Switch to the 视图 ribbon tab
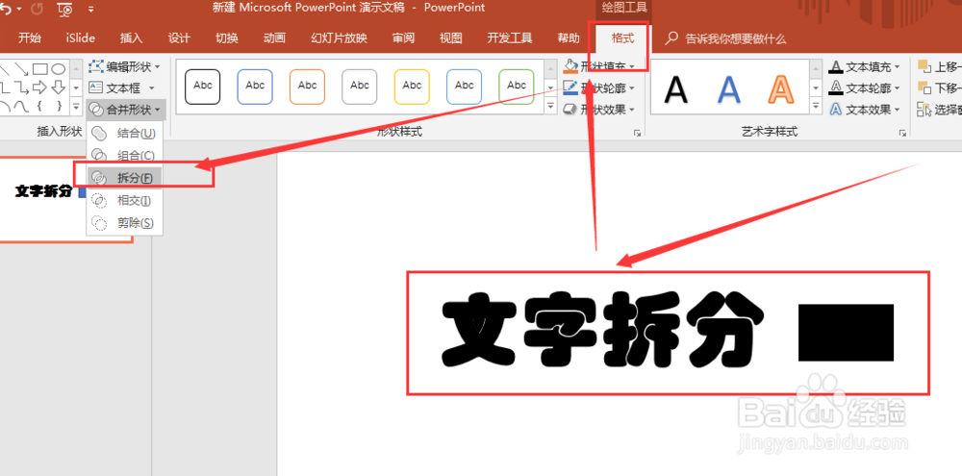 click(x=451, y=38)
